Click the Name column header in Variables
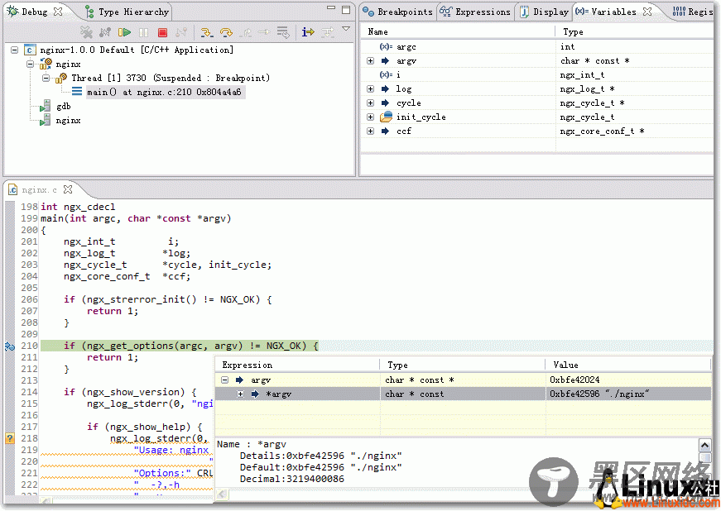The image size is (721, 511). pos(378,31)
